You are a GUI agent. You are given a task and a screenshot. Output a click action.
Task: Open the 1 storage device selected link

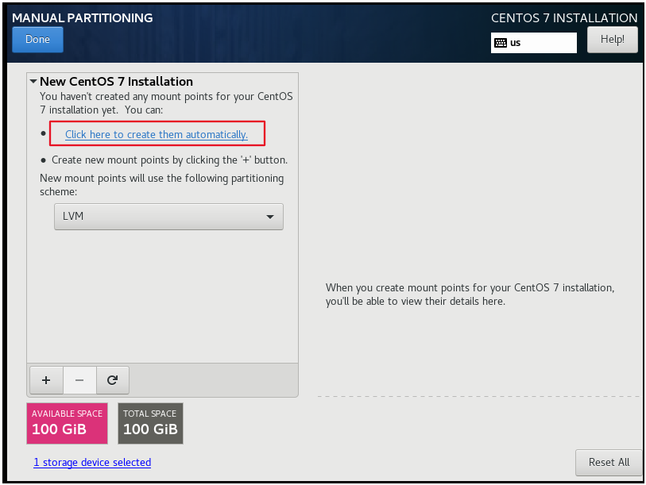[92, 462]
